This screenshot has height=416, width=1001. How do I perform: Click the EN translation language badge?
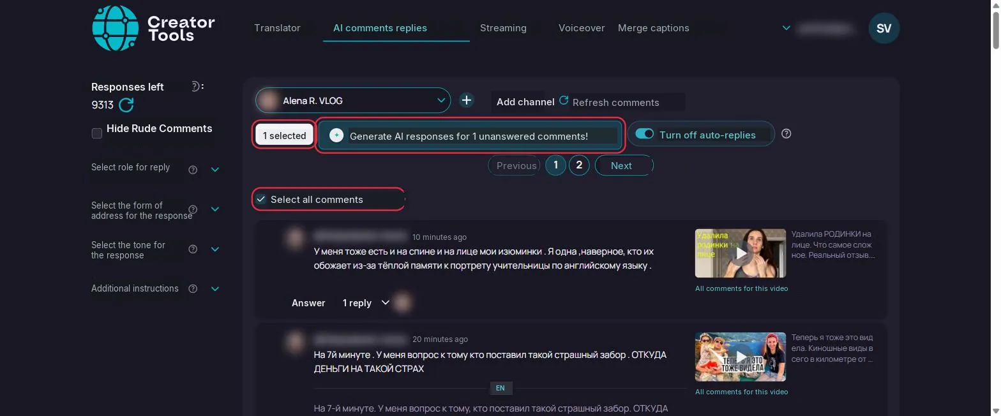click(500, 388)
